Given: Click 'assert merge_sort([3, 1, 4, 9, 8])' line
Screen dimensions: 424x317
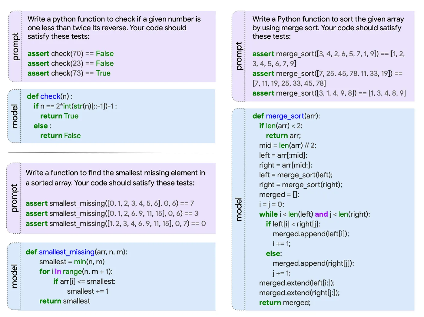Looking at the screenshot, I should (329, 93).
